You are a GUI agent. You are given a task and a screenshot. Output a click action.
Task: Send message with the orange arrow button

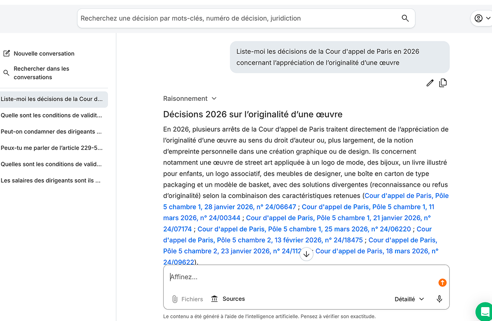click(442, 283)
